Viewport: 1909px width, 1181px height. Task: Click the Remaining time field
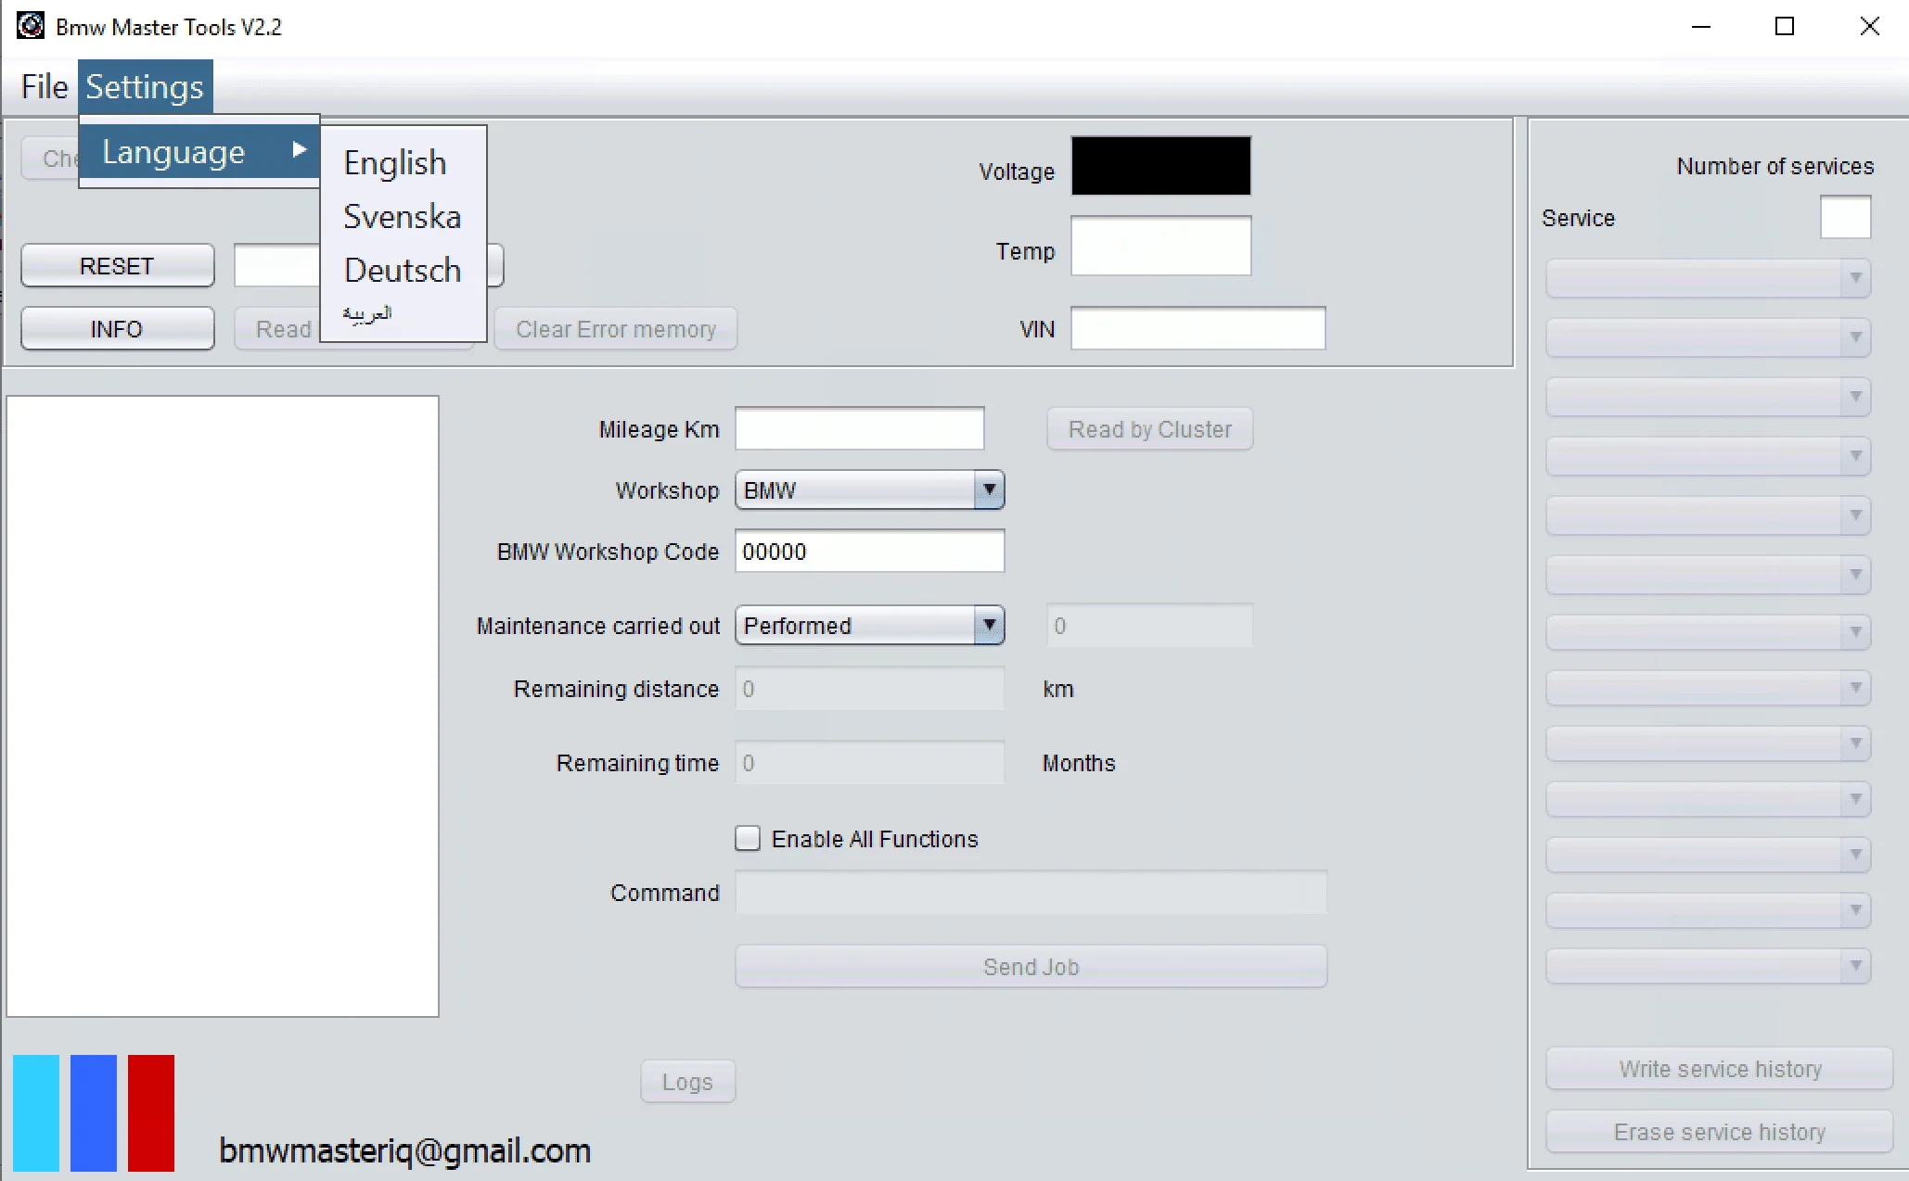[870, 763]
